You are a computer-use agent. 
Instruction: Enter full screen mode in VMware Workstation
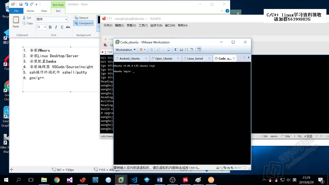[x=187, y=49]
